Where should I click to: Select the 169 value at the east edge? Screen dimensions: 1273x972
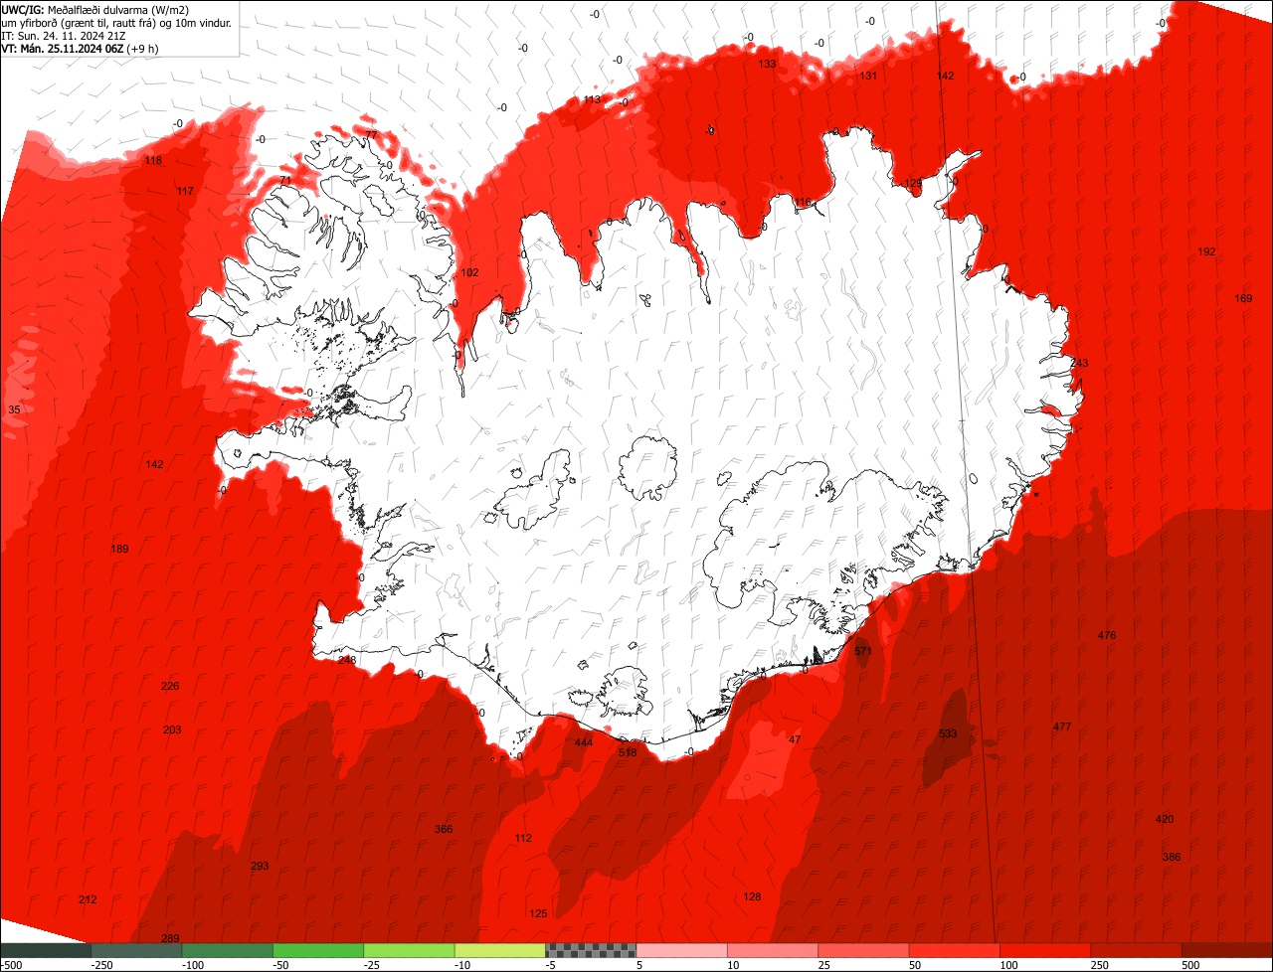1243,298
